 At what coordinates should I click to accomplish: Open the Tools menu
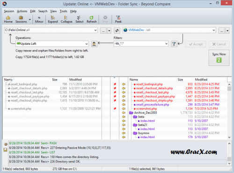[63, 11]
